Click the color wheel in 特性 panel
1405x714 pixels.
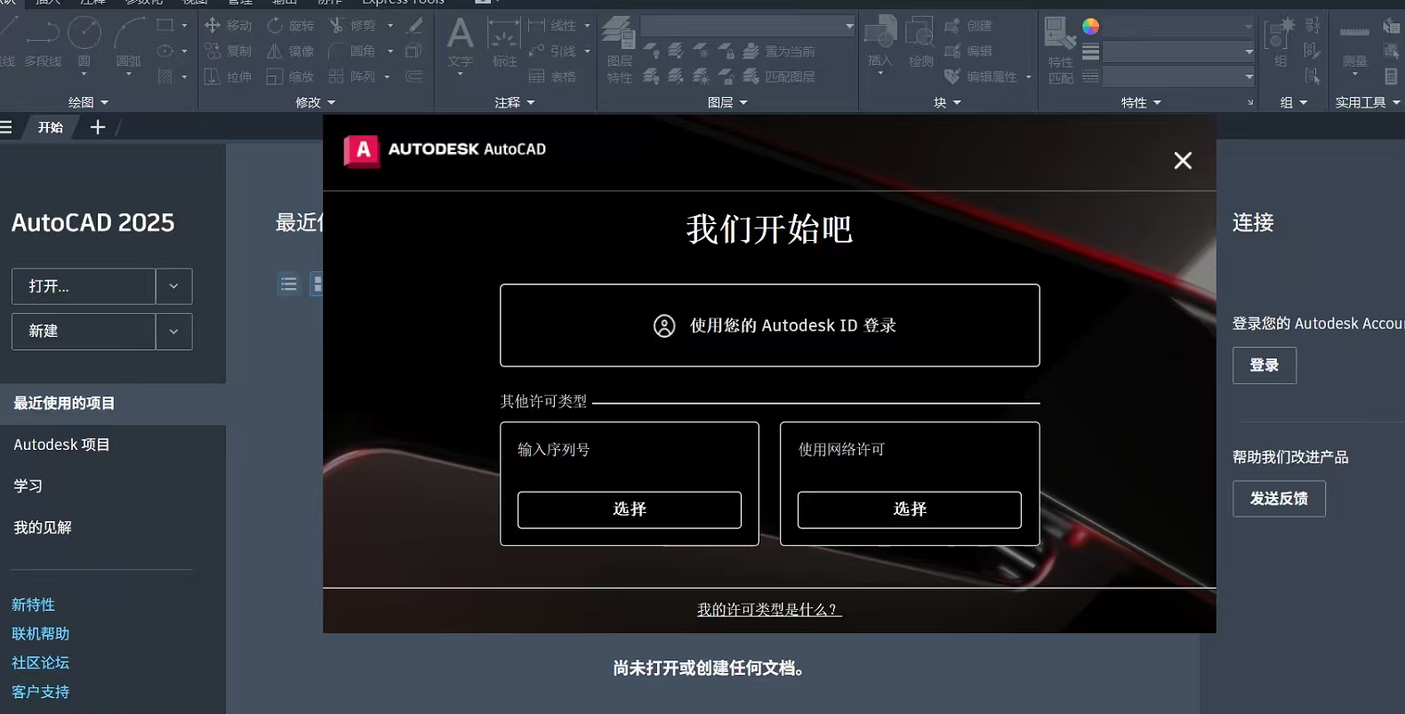pyautogui.click(x=1091, y=27)
